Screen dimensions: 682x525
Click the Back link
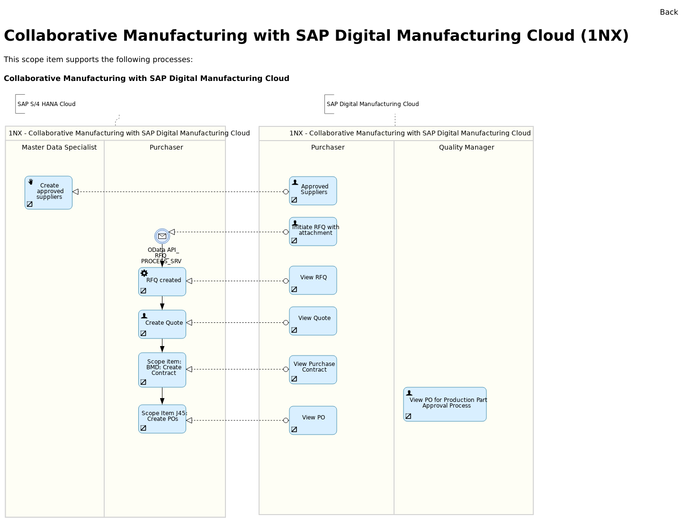pos(668,12)
